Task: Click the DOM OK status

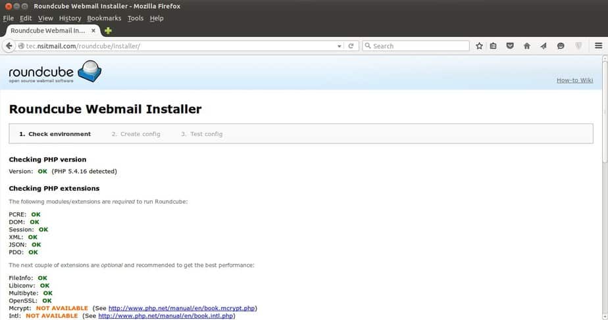Action: click(x=34, y=222)
